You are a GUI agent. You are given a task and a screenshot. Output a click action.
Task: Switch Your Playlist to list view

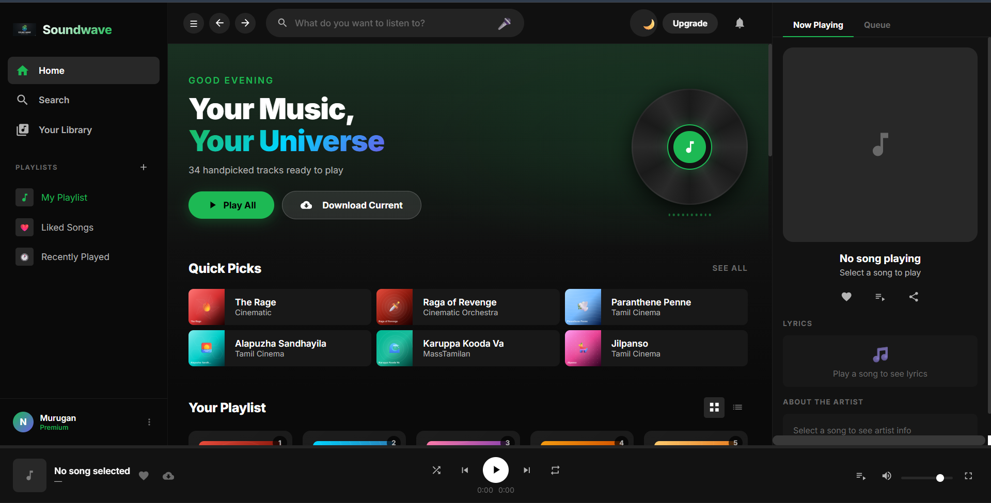click(737, 408)
